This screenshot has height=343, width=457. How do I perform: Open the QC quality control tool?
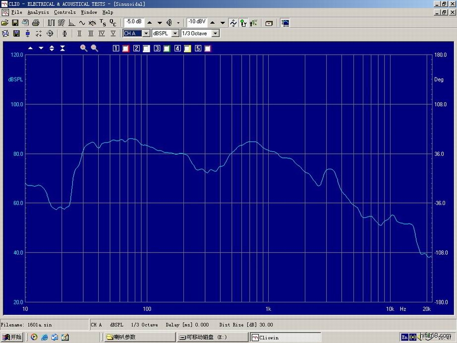click(113, 23)
